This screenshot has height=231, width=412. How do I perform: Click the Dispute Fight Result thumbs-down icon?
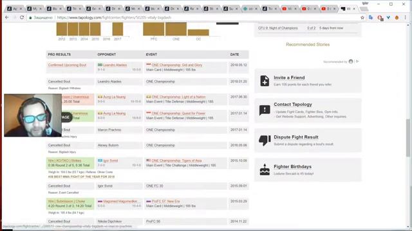pyautogui.click(x=265, y=140)
